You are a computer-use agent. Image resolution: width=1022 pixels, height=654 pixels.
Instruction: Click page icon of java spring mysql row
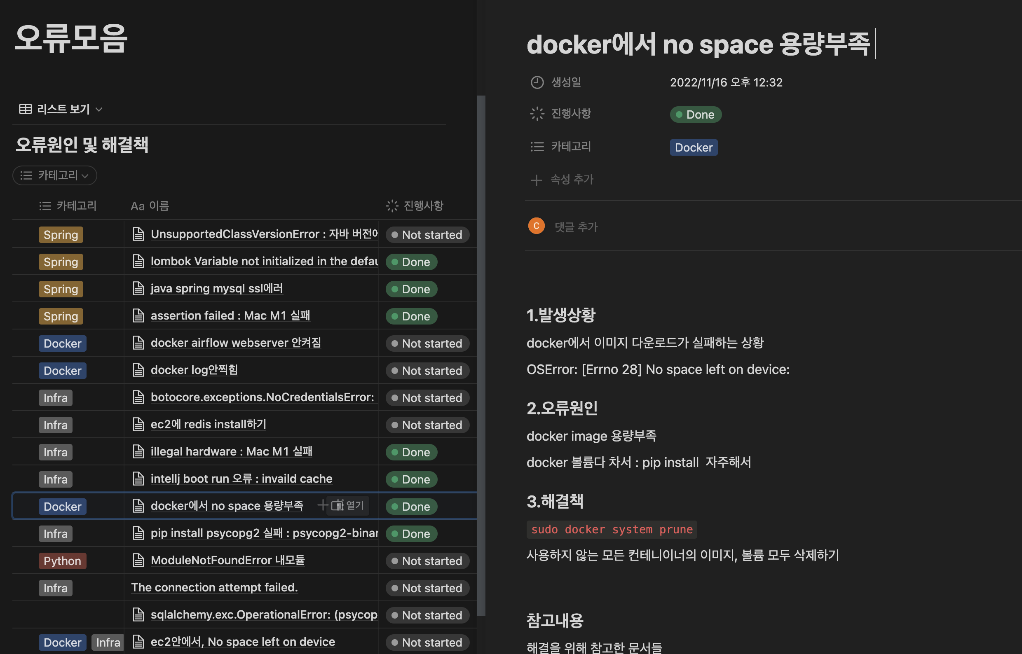coord(138,289)
